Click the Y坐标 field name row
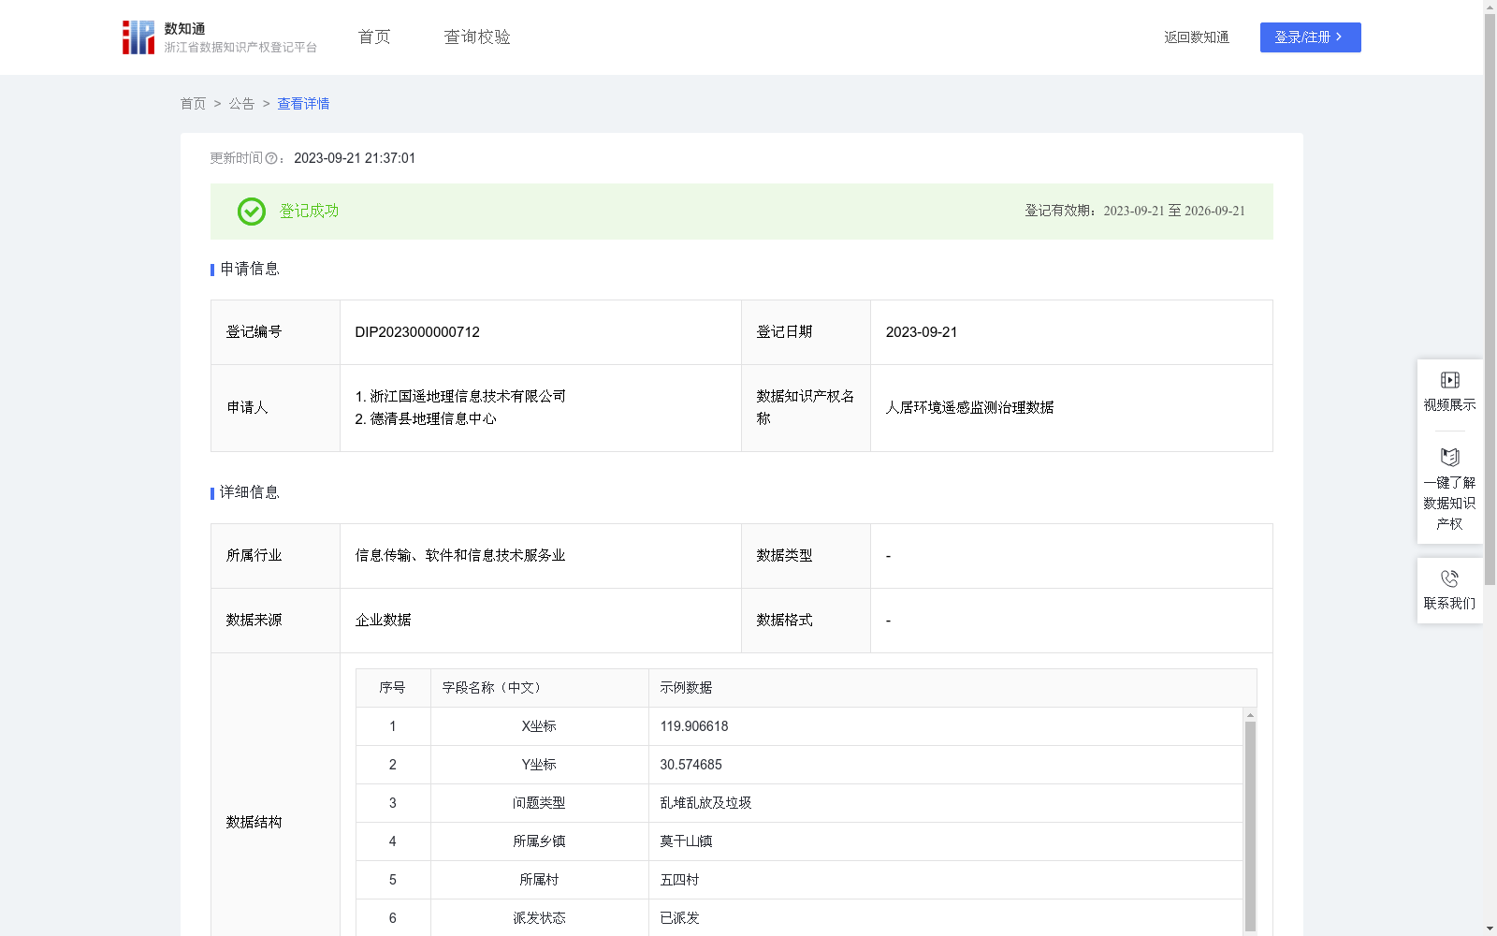 click(x=539, y=765)
